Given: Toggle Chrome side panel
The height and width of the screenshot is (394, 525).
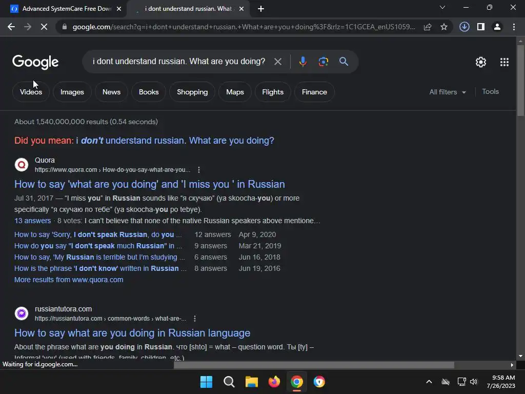Looking at the screenshot, I should point(481,27).
